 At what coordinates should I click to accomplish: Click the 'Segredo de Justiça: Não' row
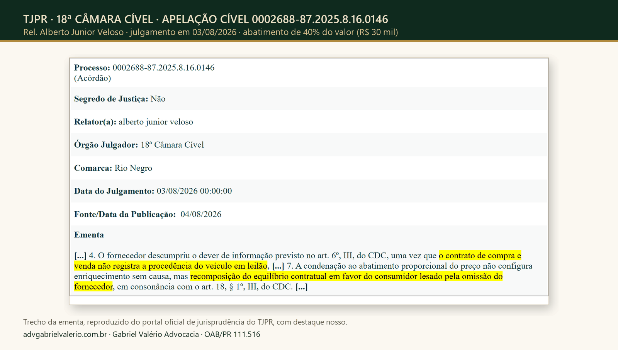(x=309, y=99)
